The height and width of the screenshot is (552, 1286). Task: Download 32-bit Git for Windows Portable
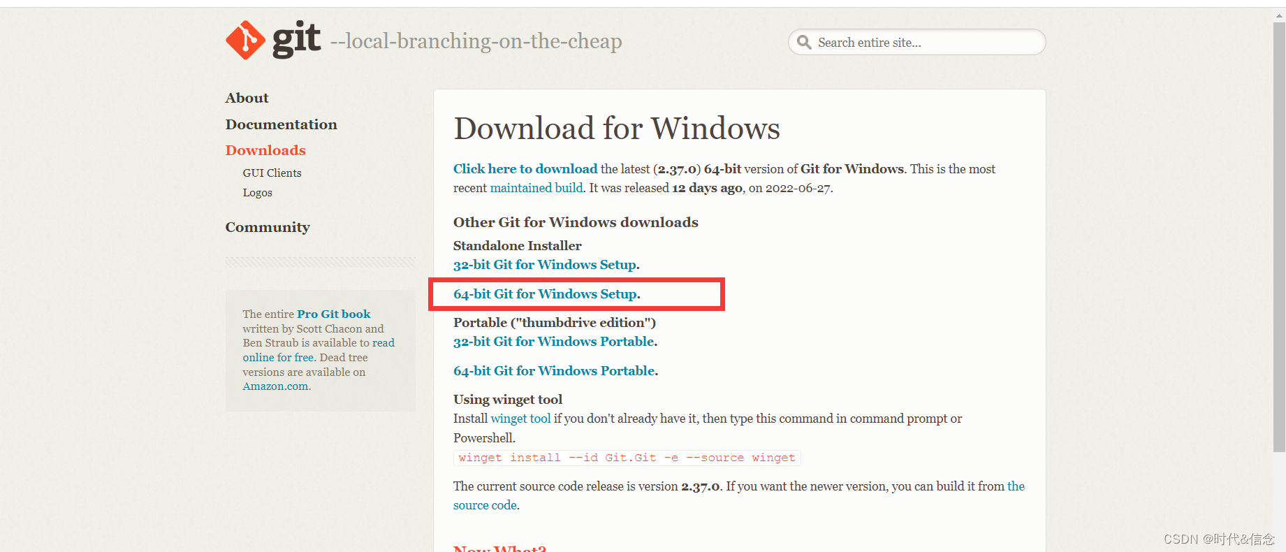[x=554, y=342]
